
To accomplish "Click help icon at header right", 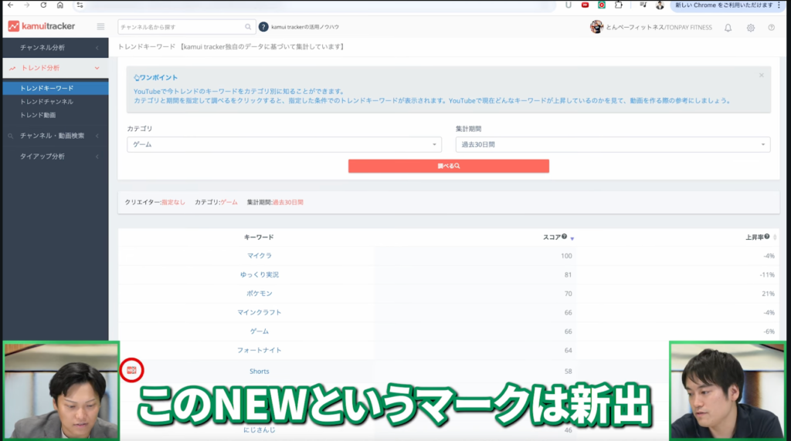I will click(772, 28).
